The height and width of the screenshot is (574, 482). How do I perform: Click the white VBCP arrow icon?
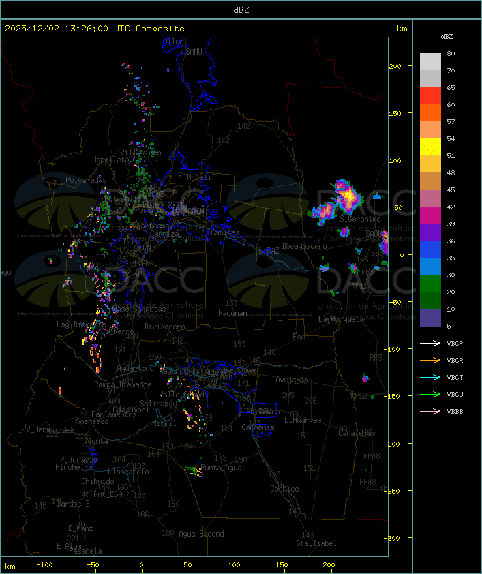[430, 343]
